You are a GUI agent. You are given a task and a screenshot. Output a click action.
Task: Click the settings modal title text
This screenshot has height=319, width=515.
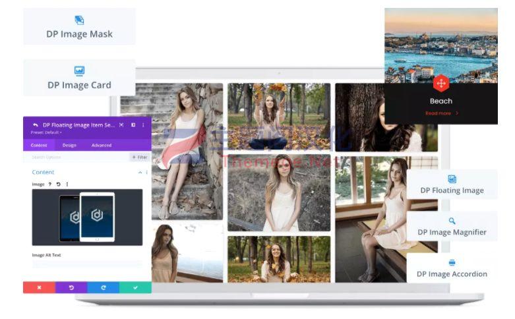point(79,125)
